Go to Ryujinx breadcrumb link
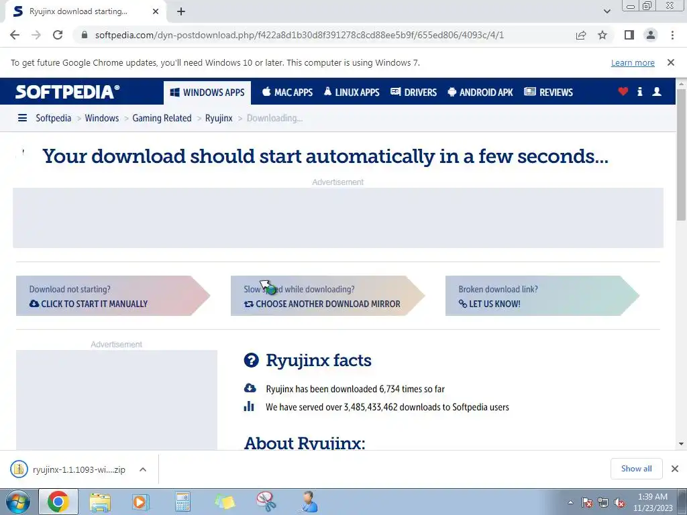Viewport: 687px width, 515px height. 219,118
